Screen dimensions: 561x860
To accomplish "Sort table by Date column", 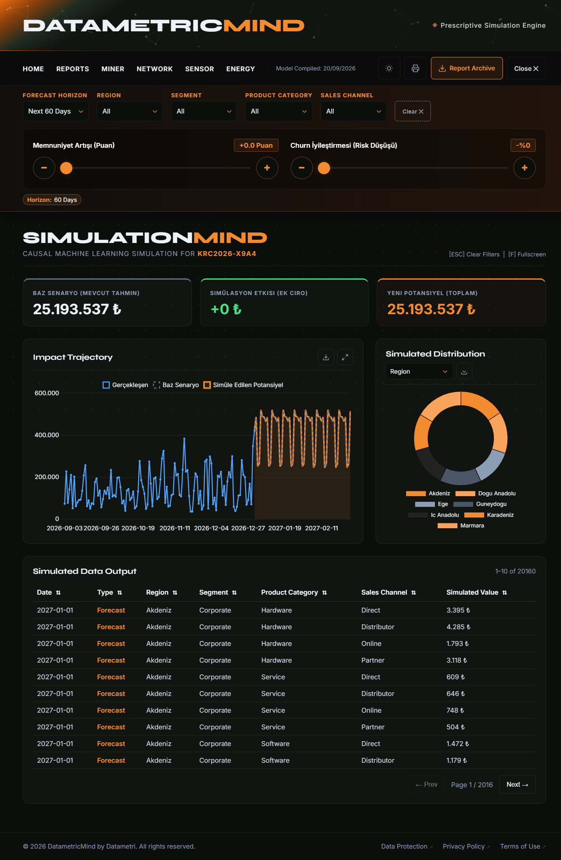I will click(x=49, y=593).
